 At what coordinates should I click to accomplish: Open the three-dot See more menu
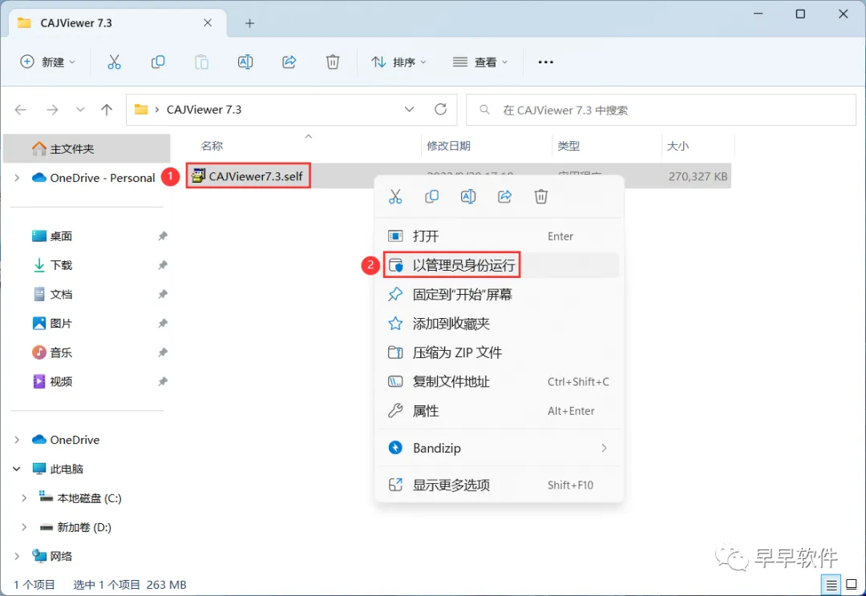546,62
